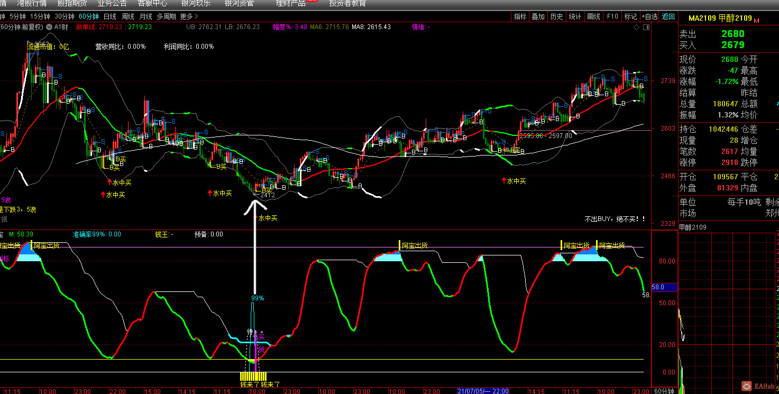
Task: Click the 流通市值: 0亿 label
Action: [x=49, y=47]
